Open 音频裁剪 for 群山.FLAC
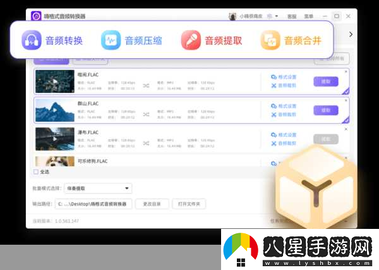Screen dimensions: 379x270 click(284, 114)
